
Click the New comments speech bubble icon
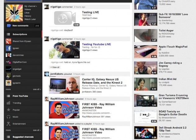tap(8, 26)
